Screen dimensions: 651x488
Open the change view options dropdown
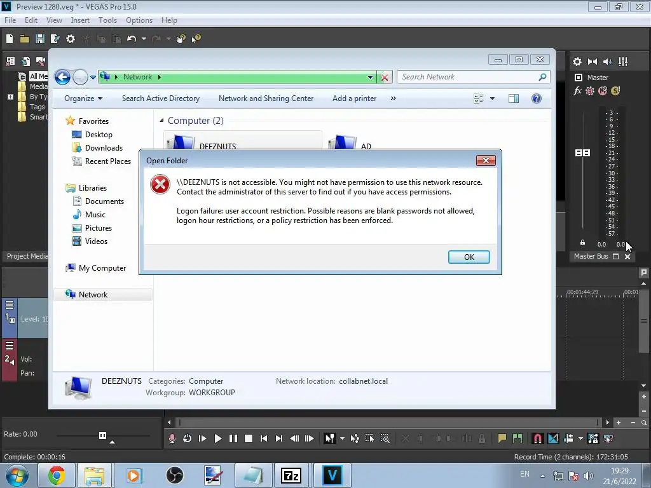coord(493,98)
